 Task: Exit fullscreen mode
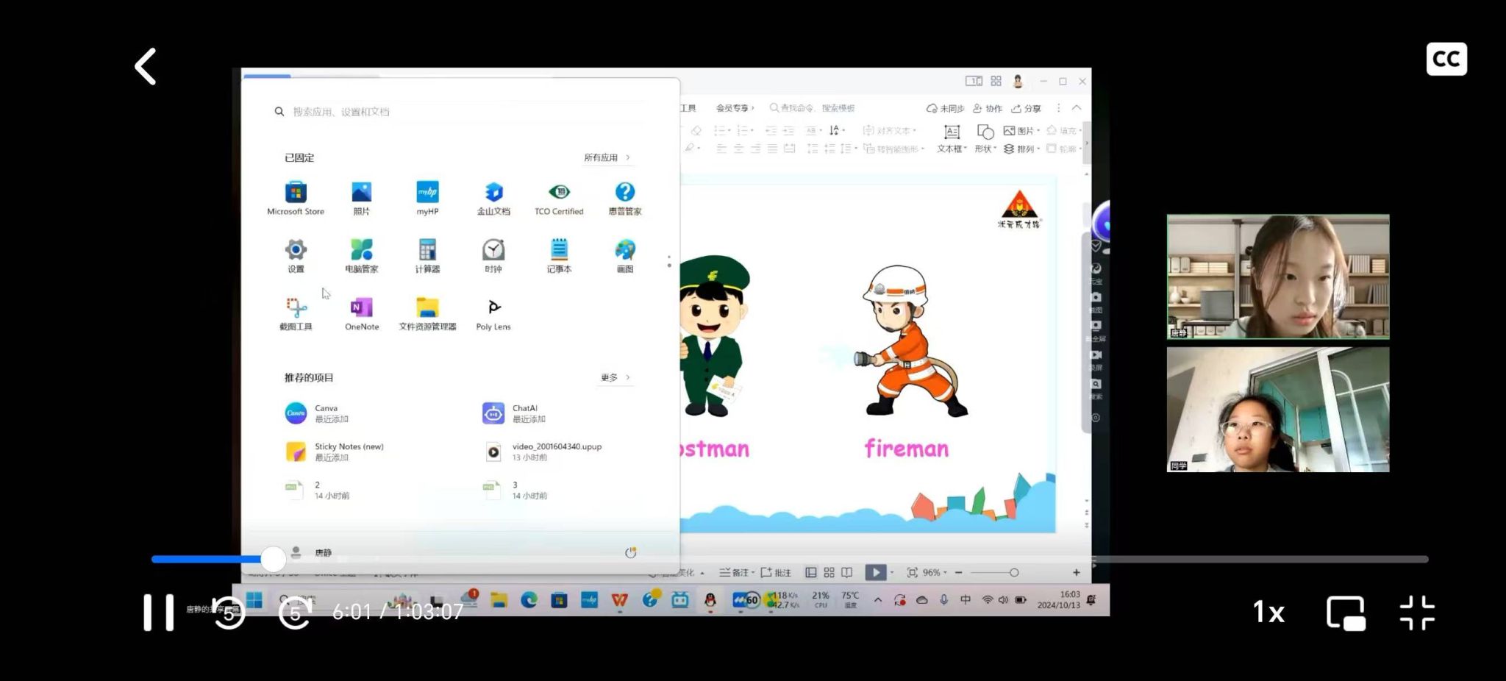coord(1417,613)
